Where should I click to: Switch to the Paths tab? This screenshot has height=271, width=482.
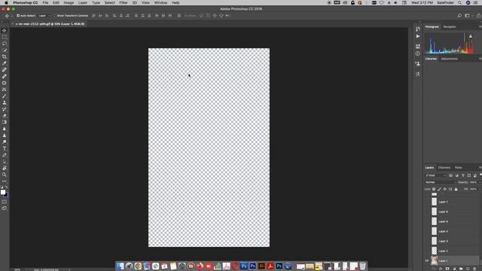(x=459, y=167)
